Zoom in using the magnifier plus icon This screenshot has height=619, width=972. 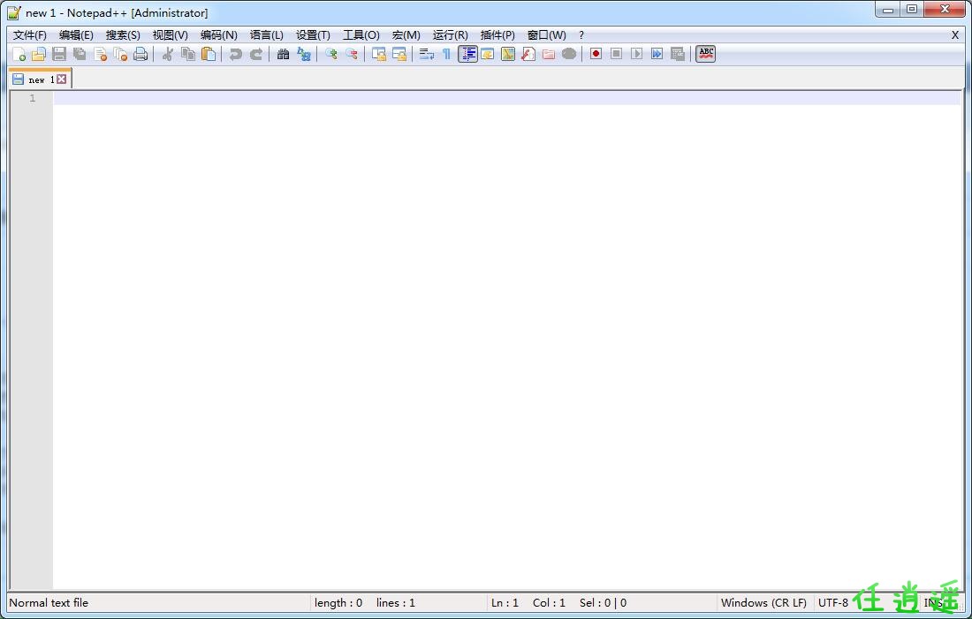(331, 55)
